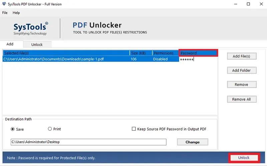
Task: Click the Remove All button
Action: (241, 99)
